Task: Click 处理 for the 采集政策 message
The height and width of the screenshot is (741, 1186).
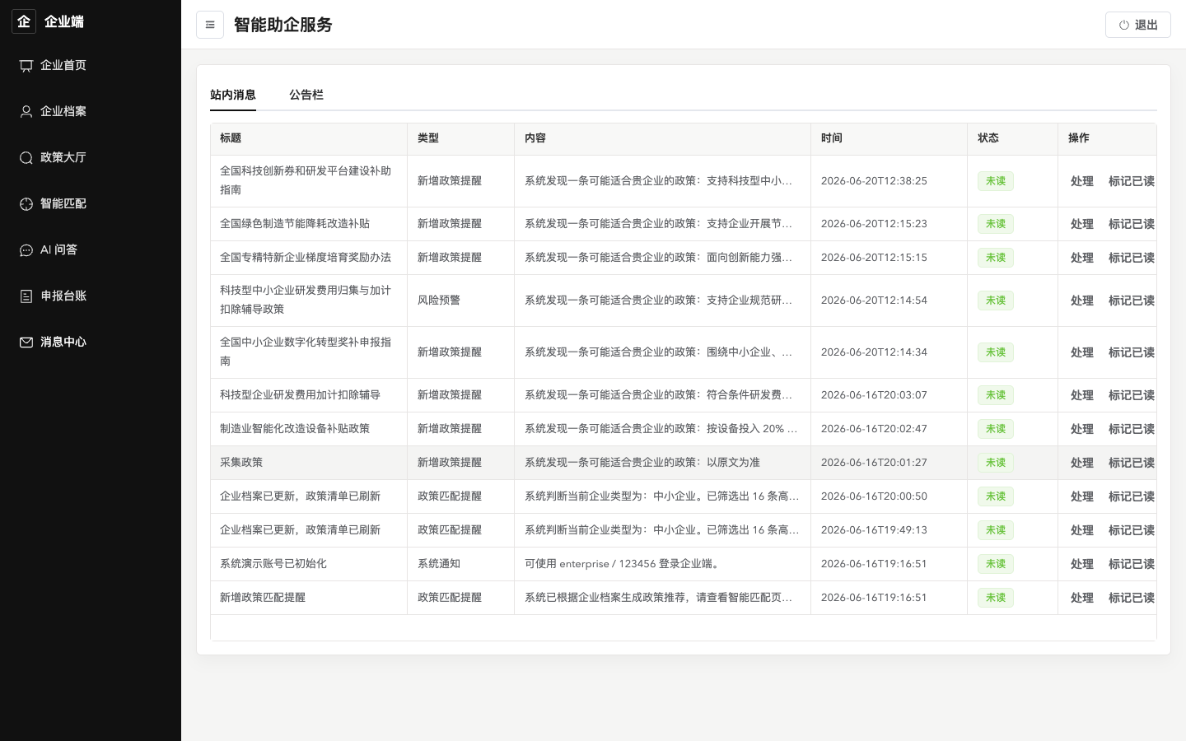Action: click(x=1082, y=463)
